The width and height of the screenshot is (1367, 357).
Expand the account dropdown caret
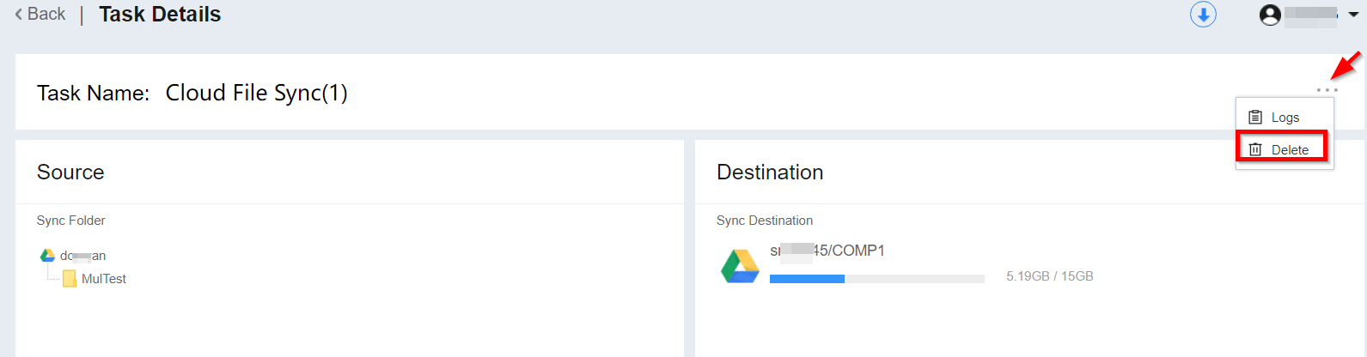coord(1353,15)
